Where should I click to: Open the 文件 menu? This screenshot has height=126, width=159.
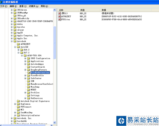[x=4, y=6]
